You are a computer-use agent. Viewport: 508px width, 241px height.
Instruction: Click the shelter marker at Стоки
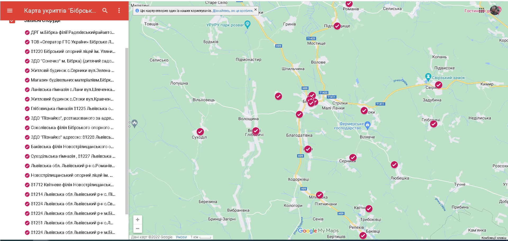click(x=364, y=111)
